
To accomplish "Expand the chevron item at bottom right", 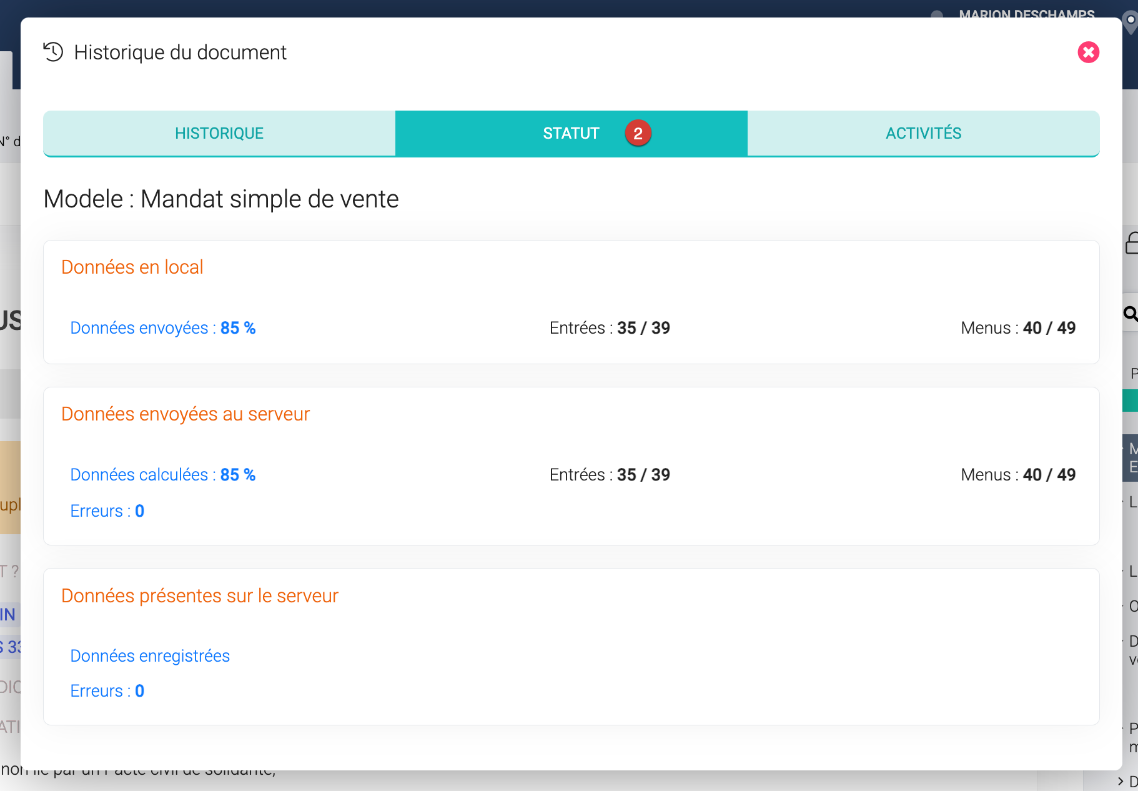I will (1121, 781).
